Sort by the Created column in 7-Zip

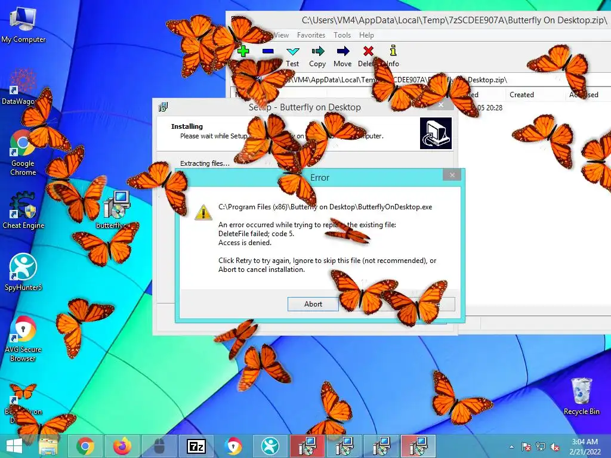[x=521, y=95]
